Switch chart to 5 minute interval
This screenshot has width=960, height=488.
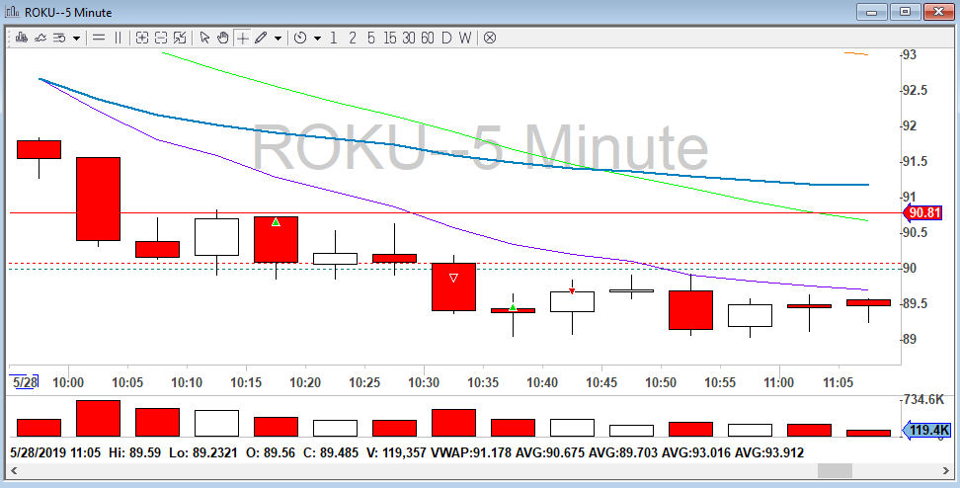point(371,38)
